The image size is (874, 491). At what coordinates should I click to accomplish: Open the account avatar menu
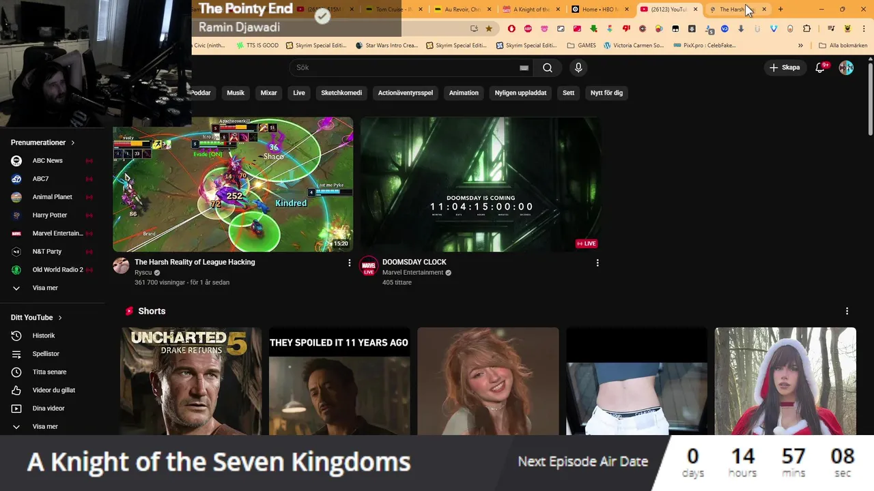(846, 68)
